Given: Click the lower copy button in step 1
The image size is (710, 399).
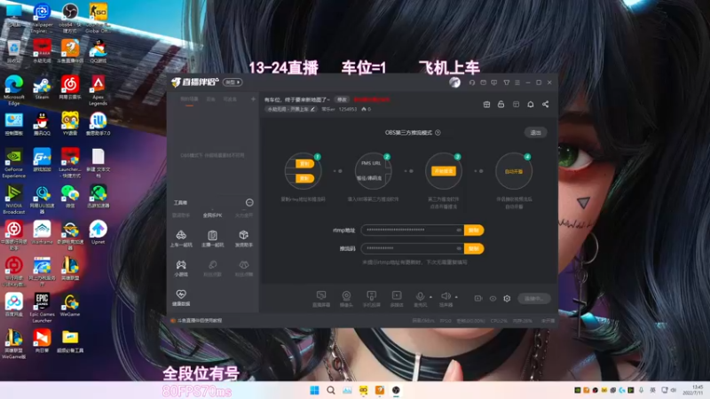Looking at the screenshot, I should click(304, 178).
